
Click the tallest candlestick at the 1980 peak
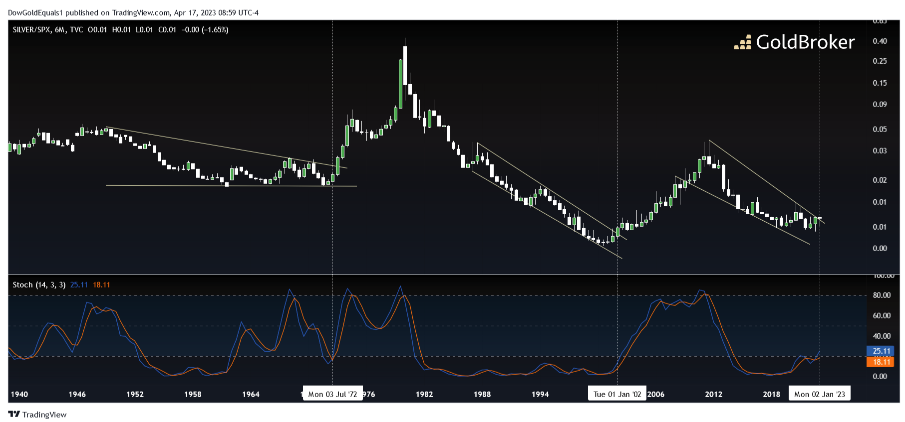pyautogui.click(x=405, y=70)
